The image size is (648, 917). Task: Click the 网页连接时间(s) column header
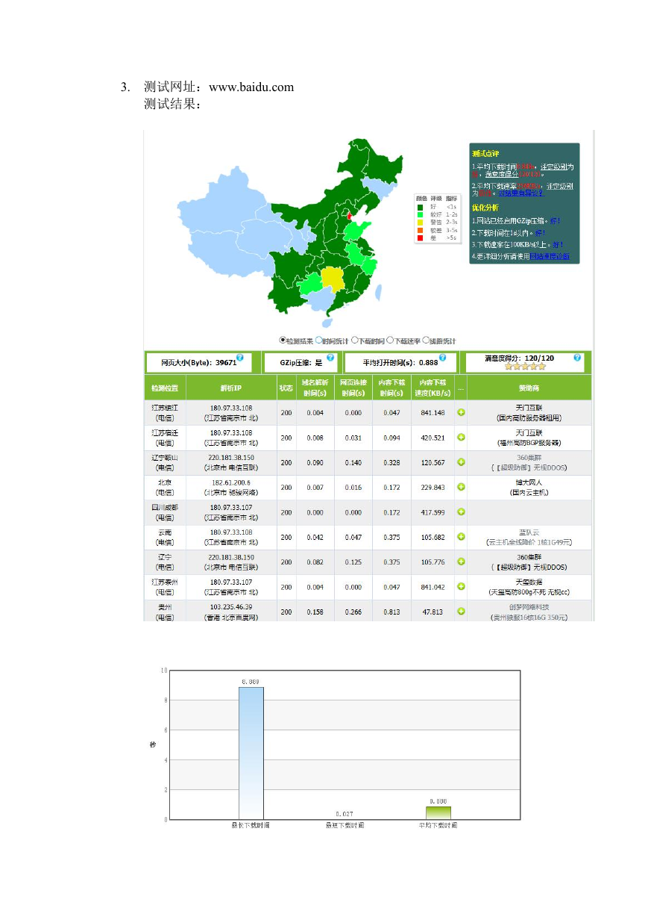(353, 388)
